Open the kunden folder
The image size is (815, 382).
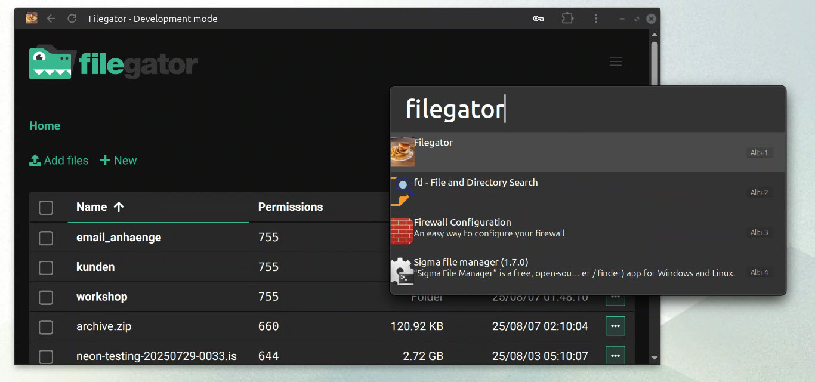[95, 267]
